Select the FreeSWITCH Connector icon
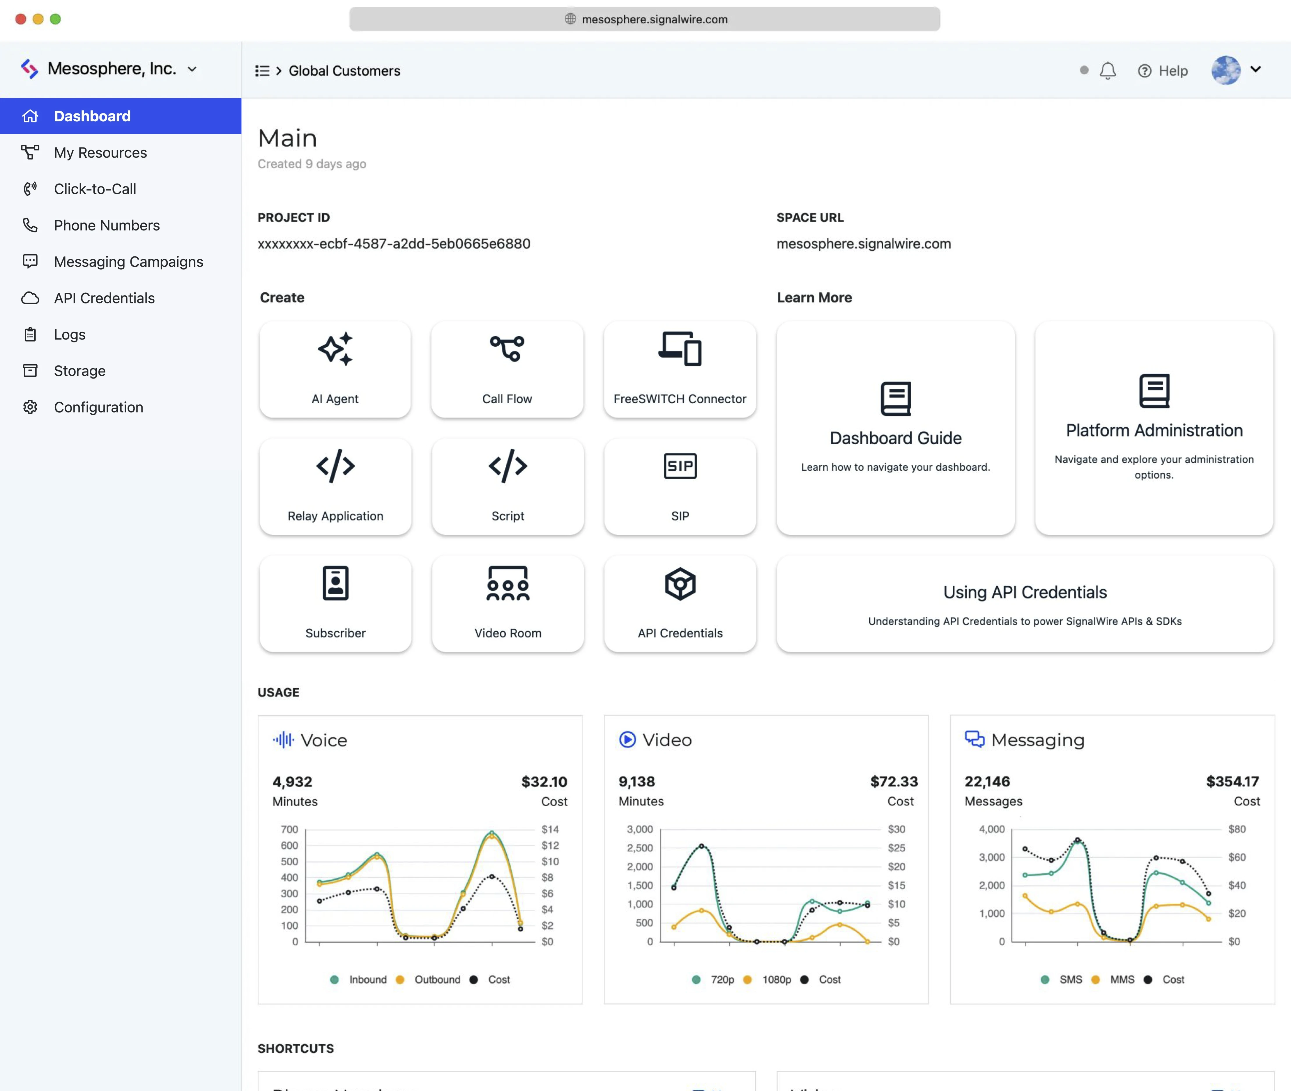Viewport: 1291px width, 1091px height. [x=680, y=349]
